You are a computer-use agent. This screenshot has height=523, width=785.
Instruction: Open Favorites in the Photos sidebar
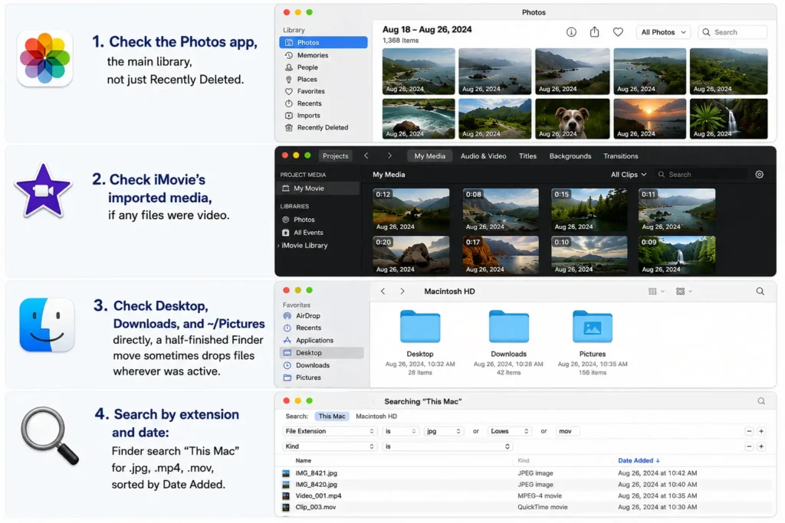[x=310, y=91]
